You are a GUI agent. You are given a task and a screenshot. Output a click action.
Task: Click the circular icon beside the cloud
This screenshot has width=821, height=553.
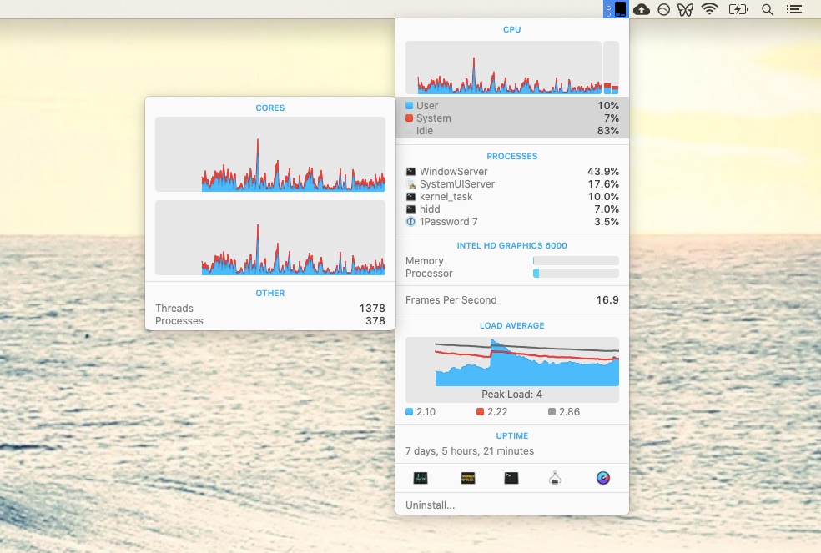(x=663, y=9)
